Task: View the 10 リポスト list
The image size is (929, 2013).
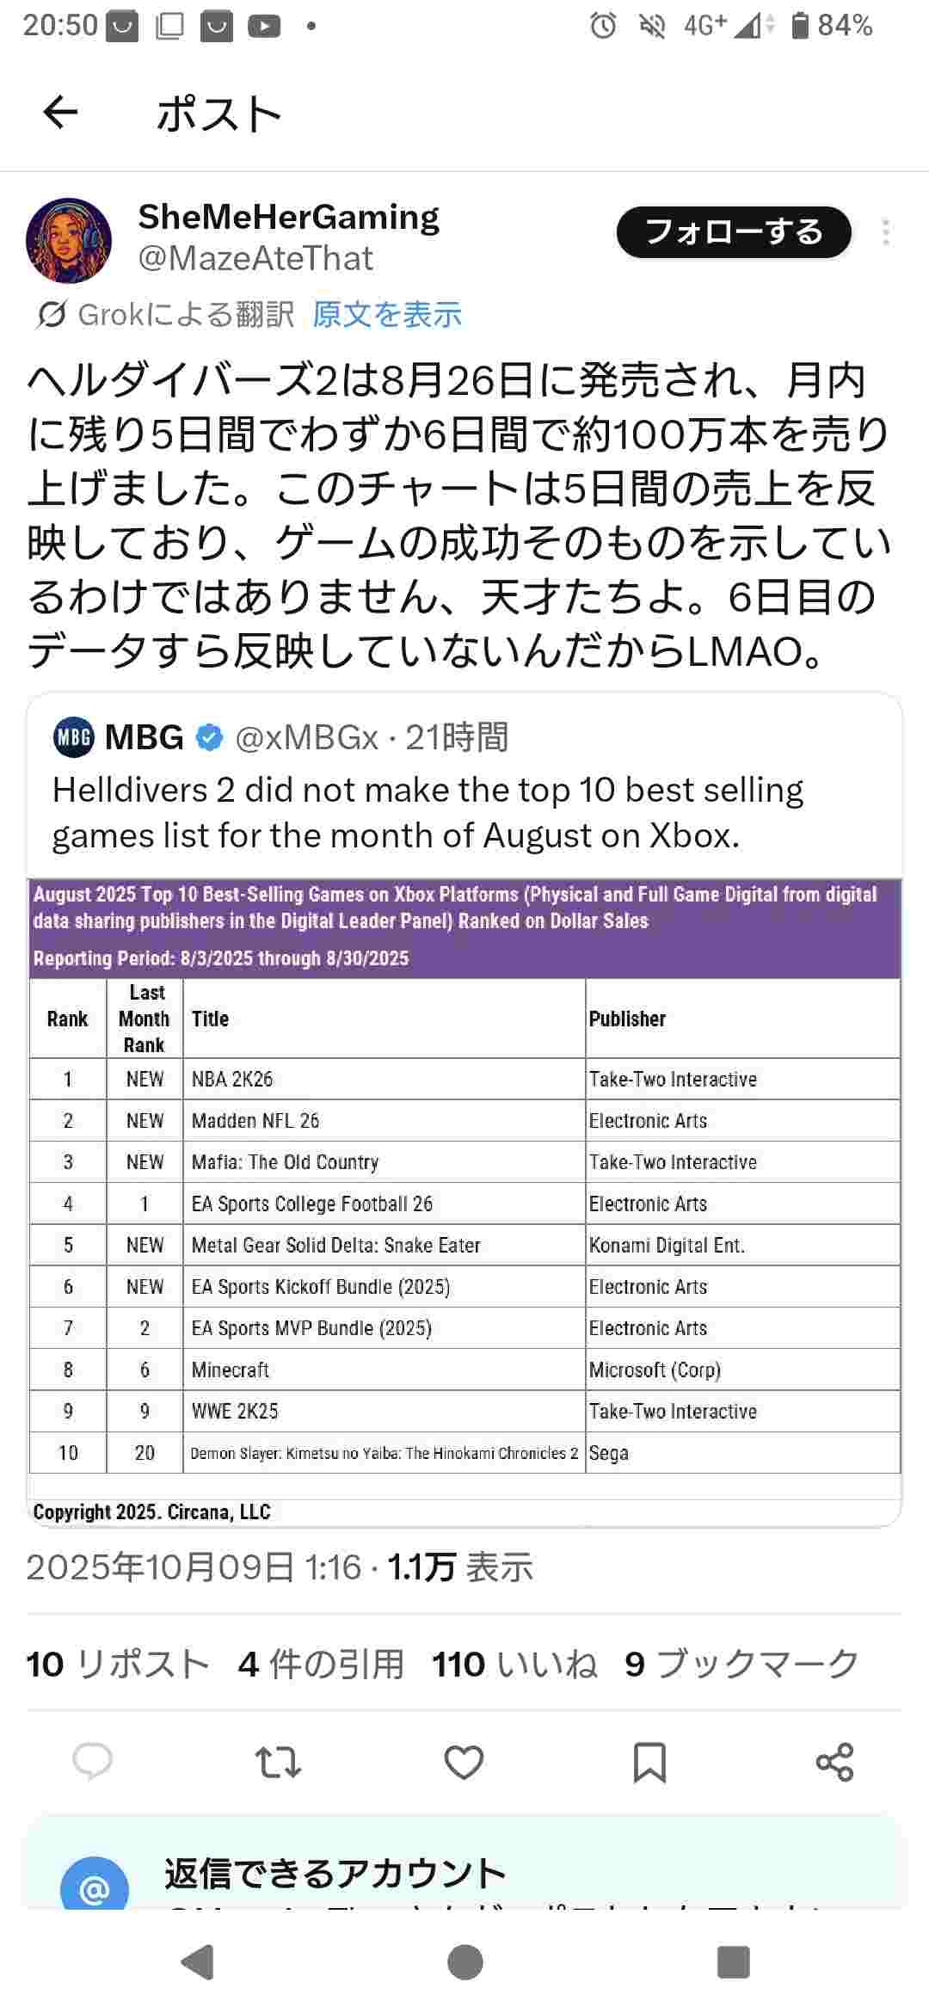Action: (x=118, y=1664)
